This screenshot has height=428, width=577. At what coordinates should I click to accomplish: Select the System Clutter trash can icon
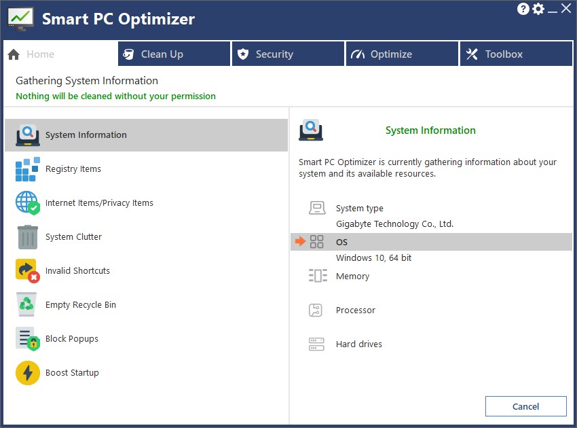pos(26,236)
